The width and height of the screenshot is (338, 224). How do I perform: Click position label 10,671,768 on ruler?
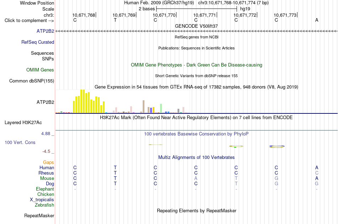click(84, 15)
